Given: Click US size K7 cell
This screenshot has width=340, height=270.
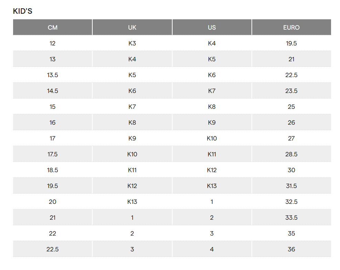Looking at the screenshot, I should [x=212, y=91].
